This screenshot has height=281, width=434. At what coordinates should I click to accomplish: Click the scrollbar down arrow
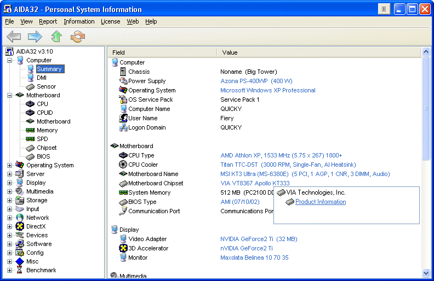click(x=426, y=273)
